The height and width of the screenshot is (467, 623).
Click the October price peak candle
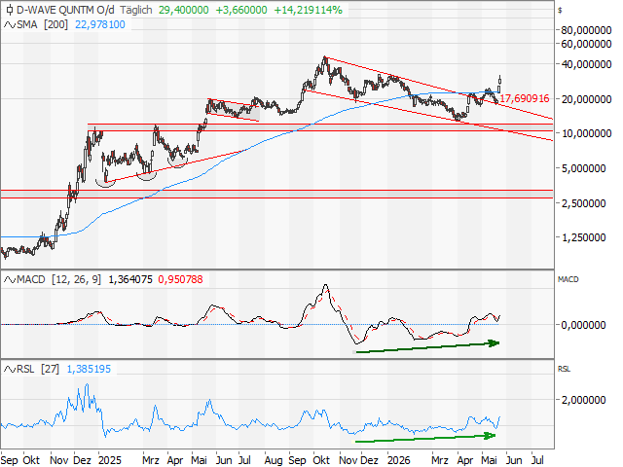324,61
